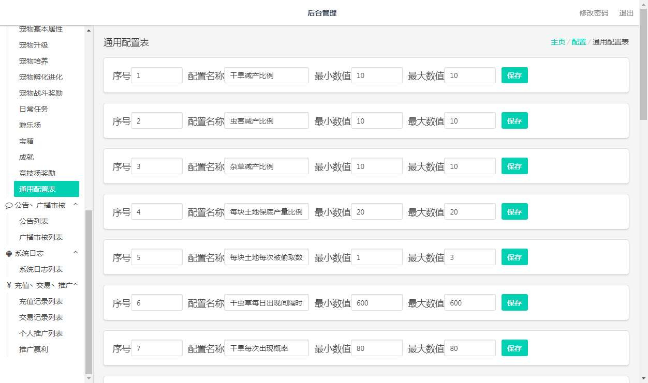Click 序号 field with value 1
648x383 pixels.
[x=157, y=75]
